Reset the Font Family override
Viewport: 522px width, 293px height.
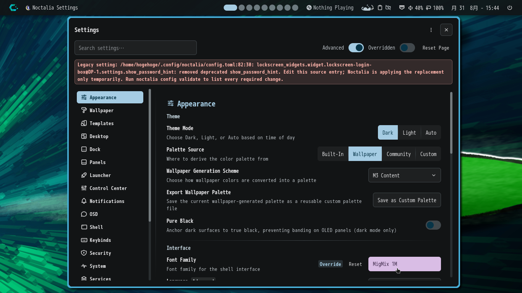tap(355, 264)
